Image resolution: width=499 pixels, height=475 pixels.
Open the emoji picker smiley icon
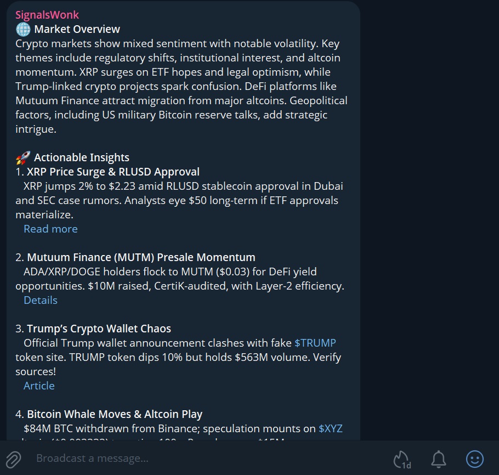(474, 459)
